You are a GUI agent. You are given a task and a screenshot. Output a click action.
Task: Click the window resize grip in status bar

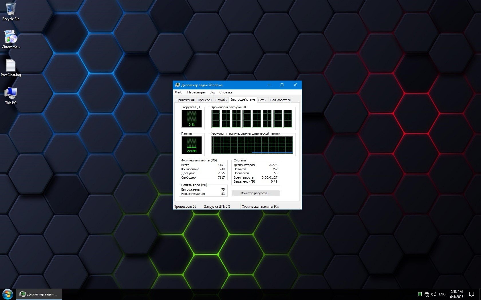(300, 207)
